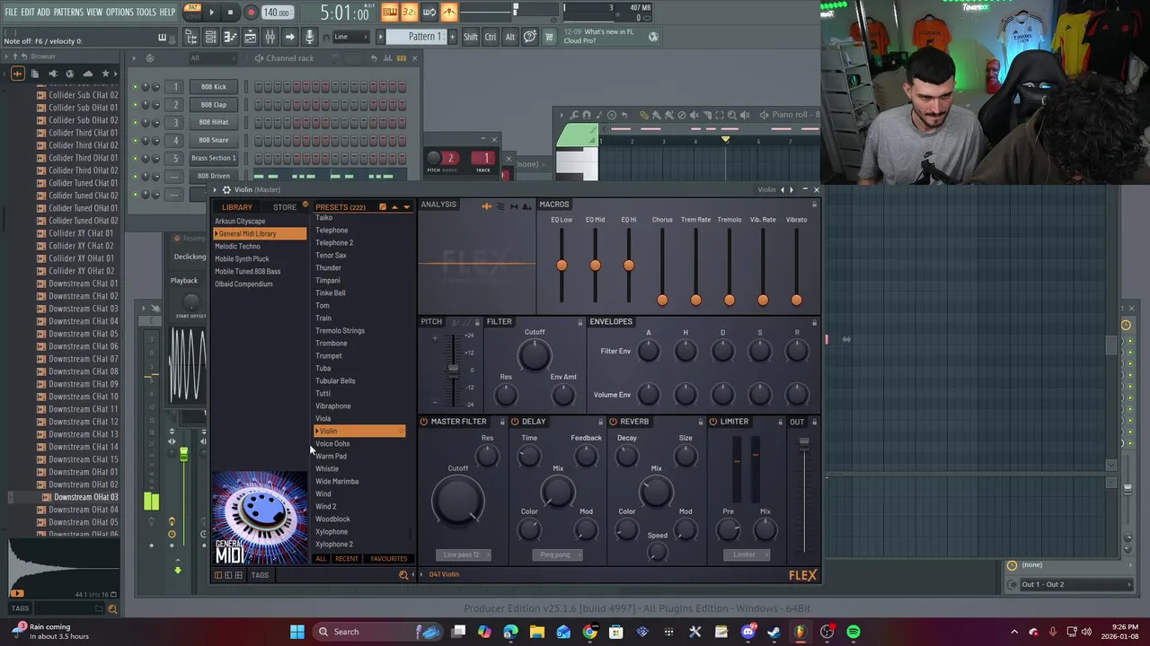
Task: Select next preset with FLEX down arrow
Action: click(406, 207)
